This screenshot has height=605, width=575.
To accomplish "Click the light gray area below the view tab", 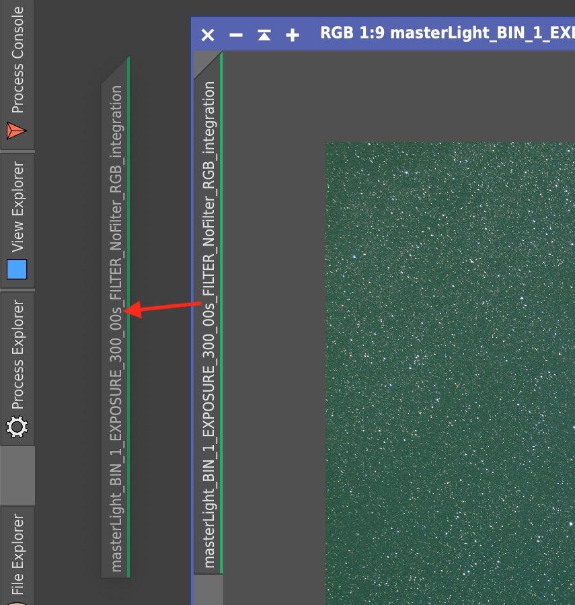I will (x=208, y=590).
